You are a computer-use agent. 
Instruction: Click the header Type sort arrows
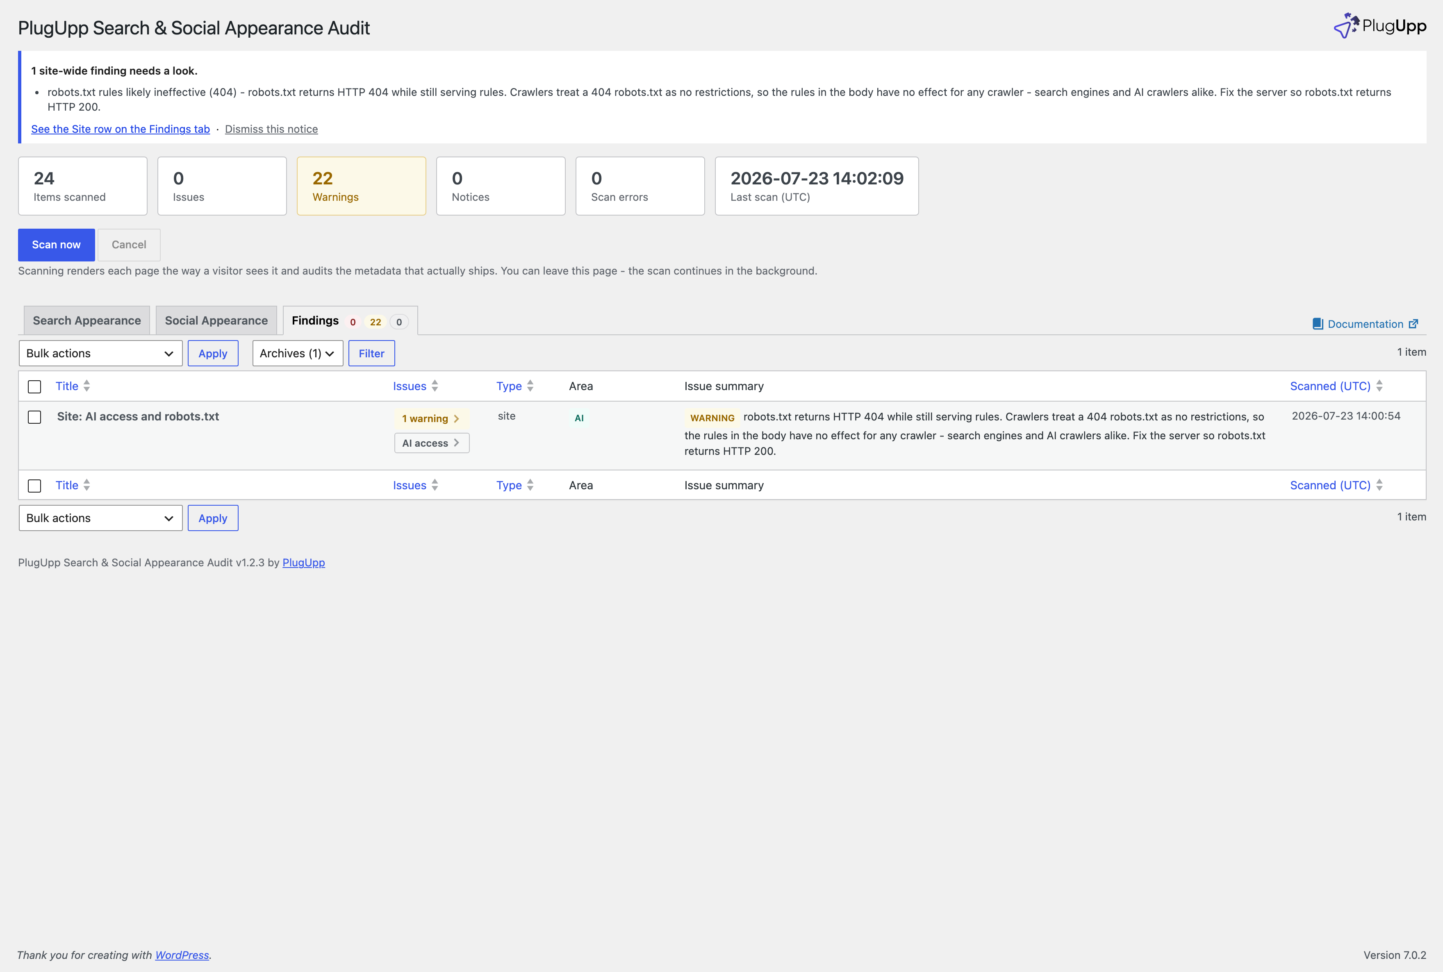[x=530, y=386]
